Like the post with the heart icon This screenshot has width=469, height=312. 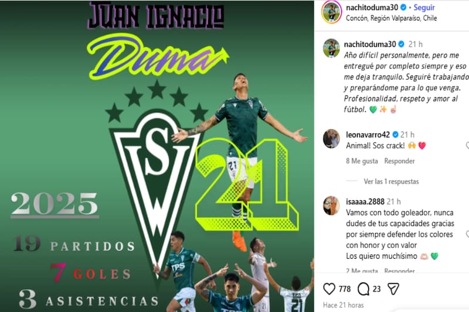329,289
